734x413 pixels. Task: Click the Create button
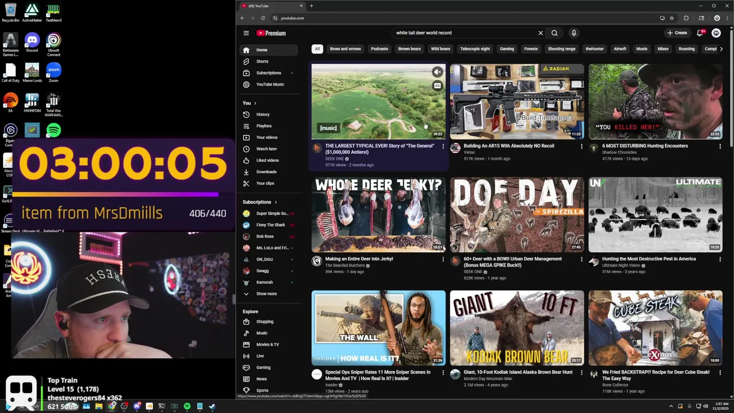[677, 33]
